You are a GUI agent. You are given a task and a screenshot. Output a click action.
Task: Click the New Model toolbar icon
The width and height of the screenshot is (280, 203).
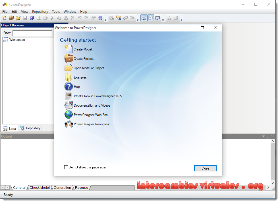tap(5, 18)
